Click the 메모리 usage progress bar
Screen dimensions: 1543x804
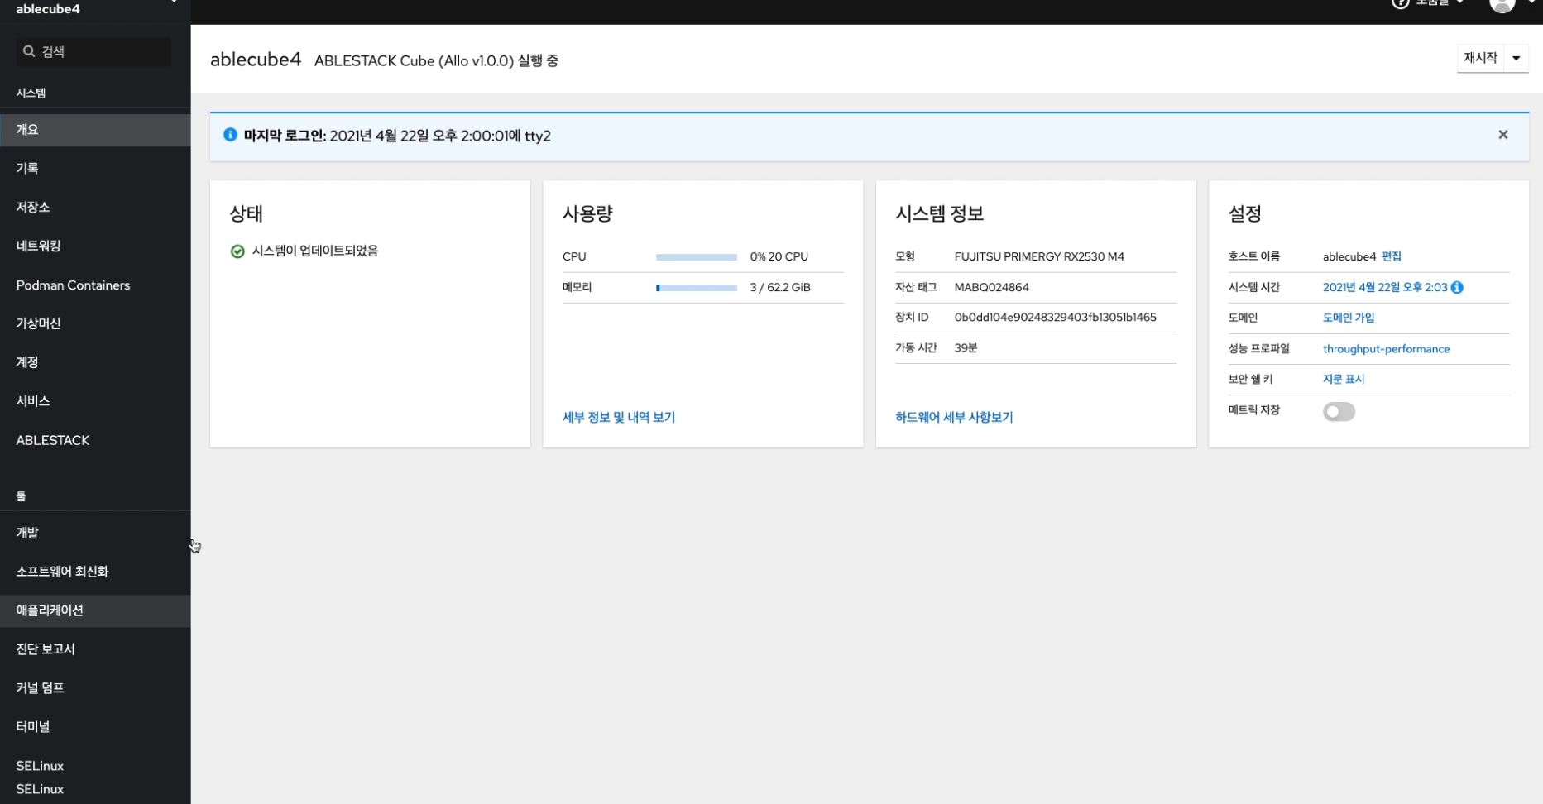pyautogui.click(x=697, y=288)
